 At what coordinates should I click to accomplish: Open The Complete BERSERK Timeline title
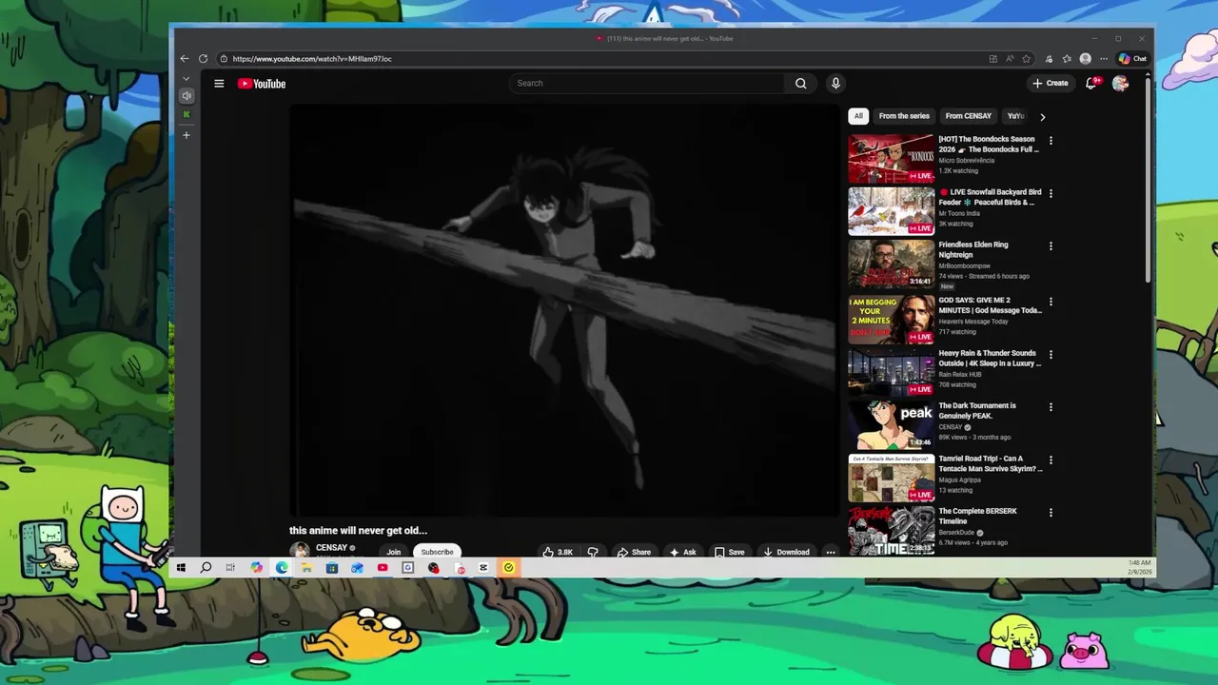(x=977, y=517)
